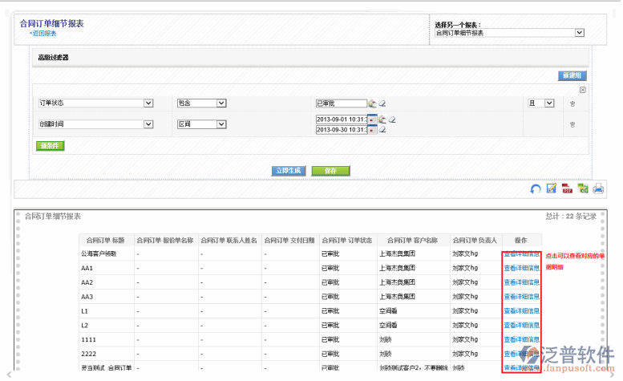The height and width of the screenshot is (381, 623).
Task: Close the filter group with the X box
Action: tap(583, 90)
